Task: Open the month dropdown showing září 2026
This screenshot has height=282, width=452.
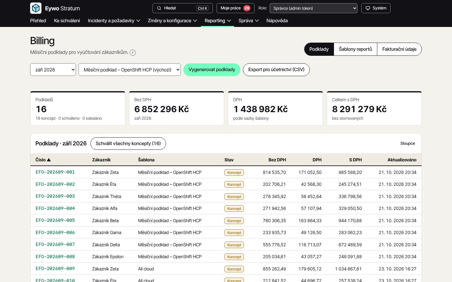Action: tap(53, 70)
